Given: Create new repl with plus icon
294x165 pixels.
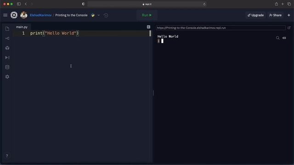Looking at the screenshot, I should pyautogui.click(x=289, y=15).
